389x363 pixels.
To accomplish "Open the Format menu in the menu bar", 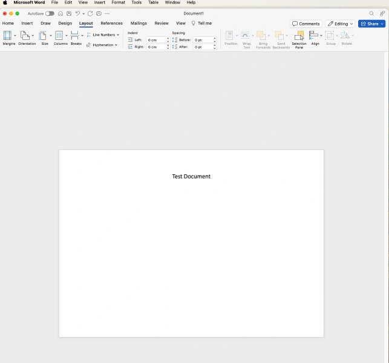I will tap(119, 2).
